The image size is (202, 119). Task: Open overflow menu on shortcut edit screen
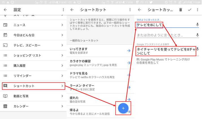197,10
